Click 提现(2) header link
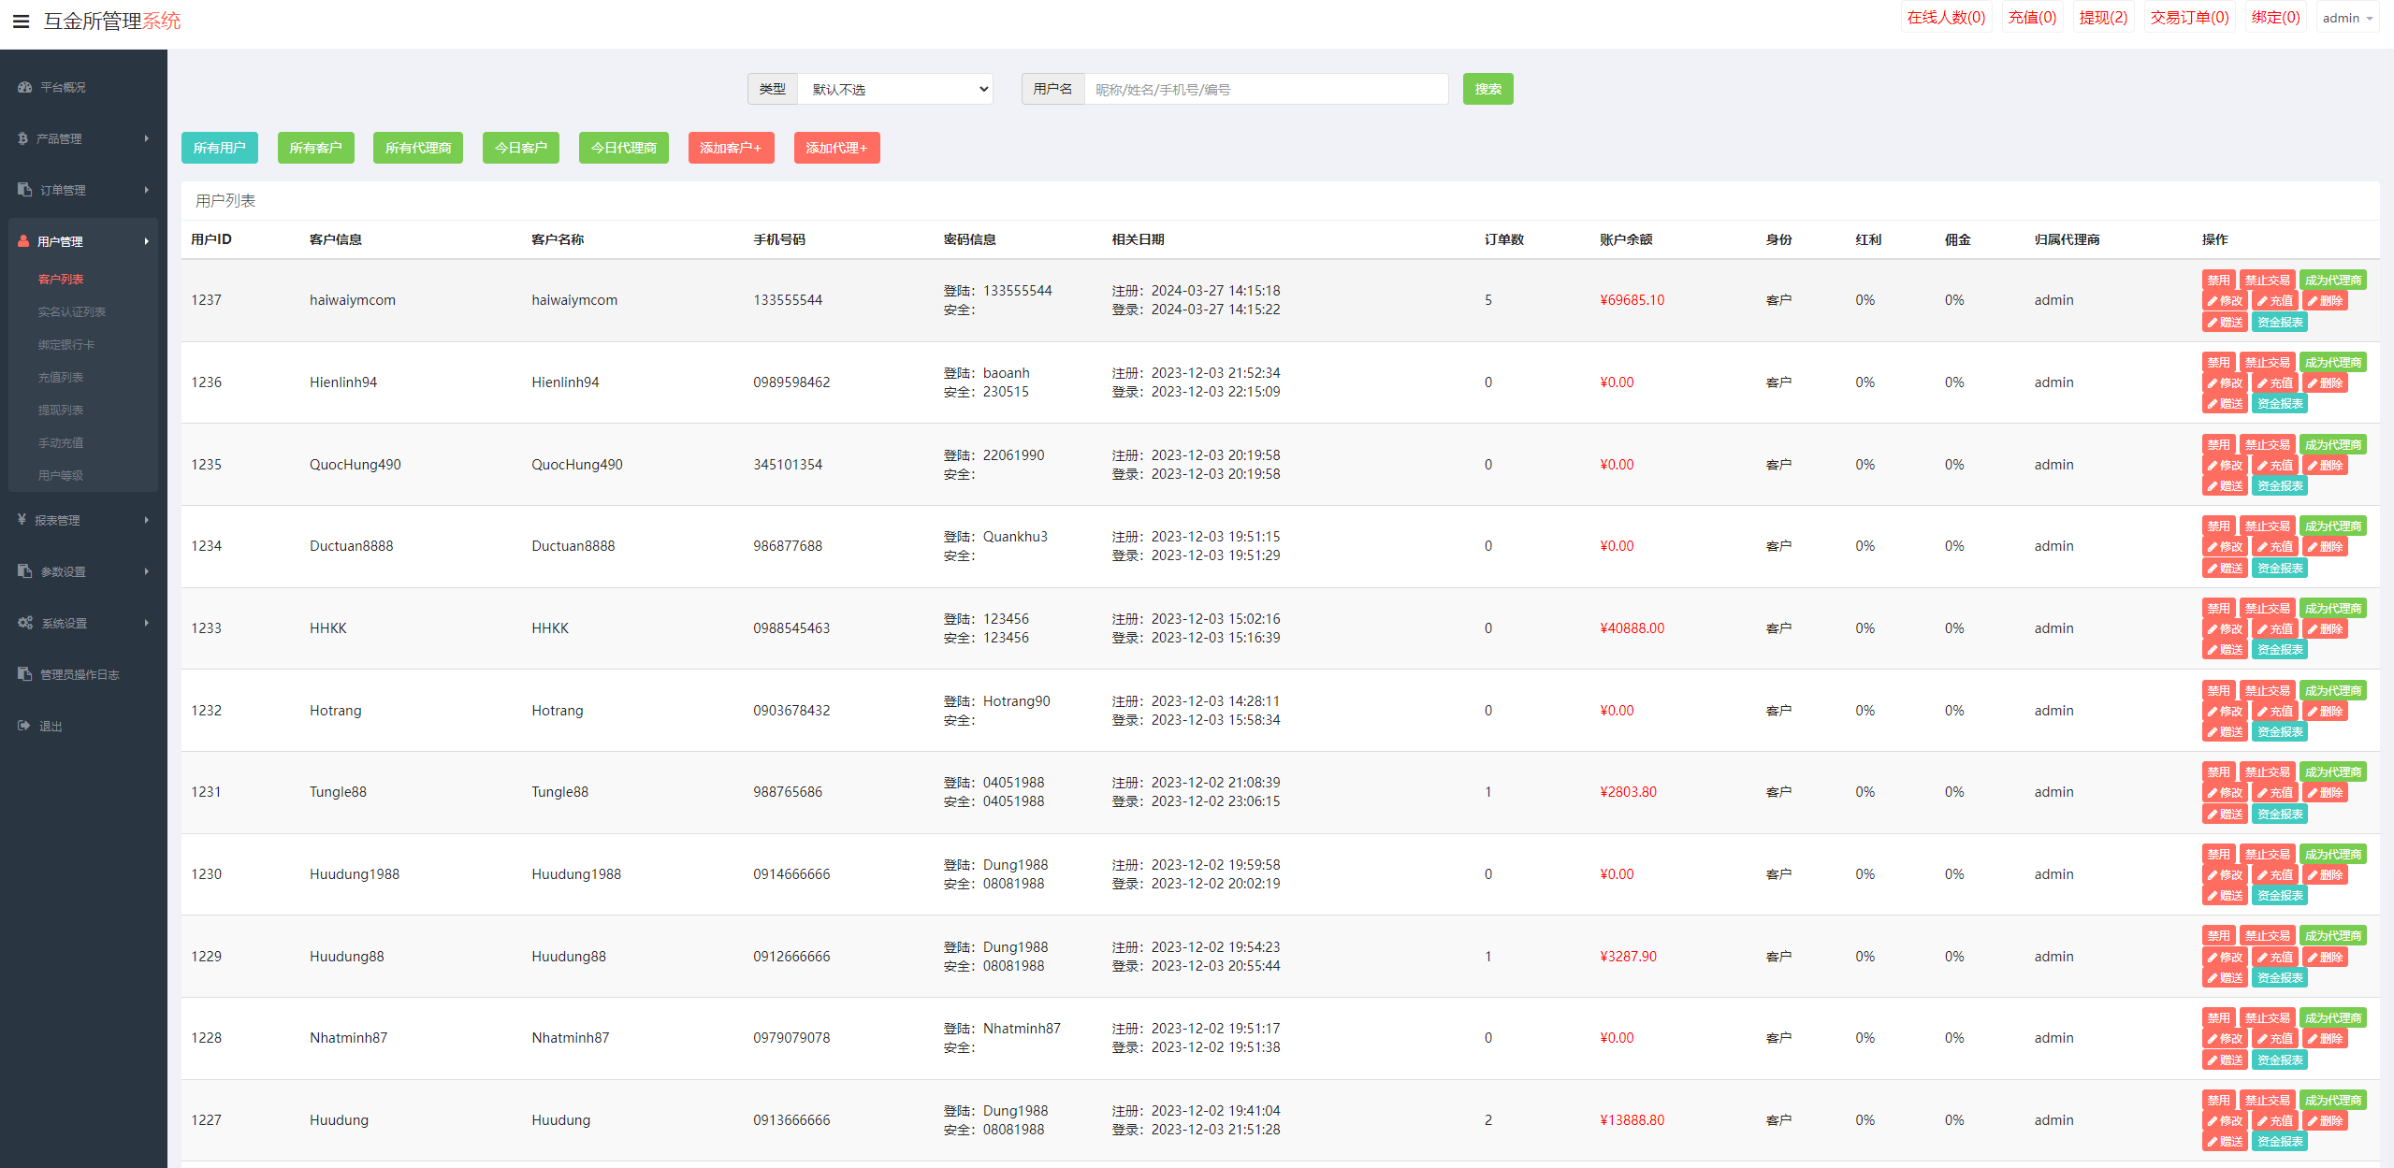This screenshot has width=2394, height=1168. (x=2103, y=18)
